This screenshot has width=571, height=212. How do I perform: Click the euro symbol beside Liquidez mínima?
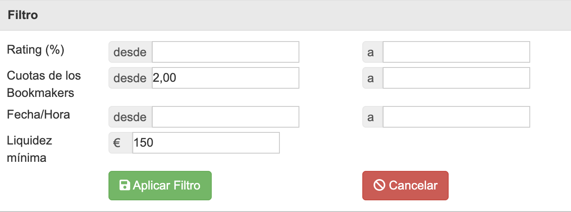tap(117, 143)
